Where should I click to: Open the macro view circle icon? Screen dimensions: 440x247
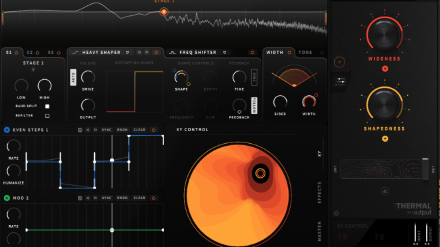click(x=339, y=62)
